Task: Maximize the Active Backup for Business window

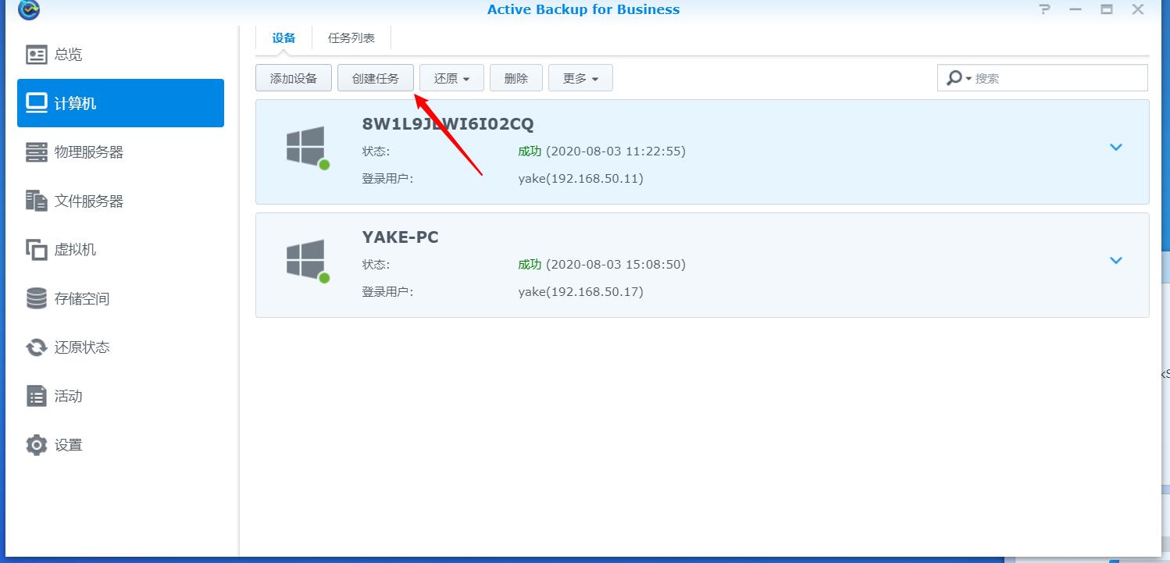Action: 1107,9
